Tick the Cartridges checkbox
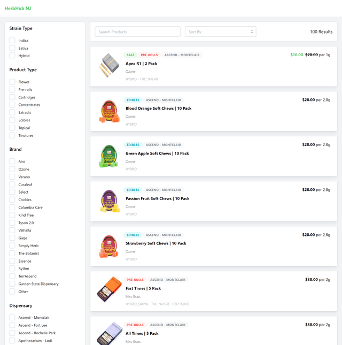The height and width of the screenshot is (345, 342). (12, 97)
